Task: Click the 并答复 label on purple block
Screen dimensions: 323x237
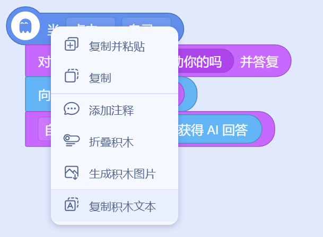Action: (x=259, y=61)
